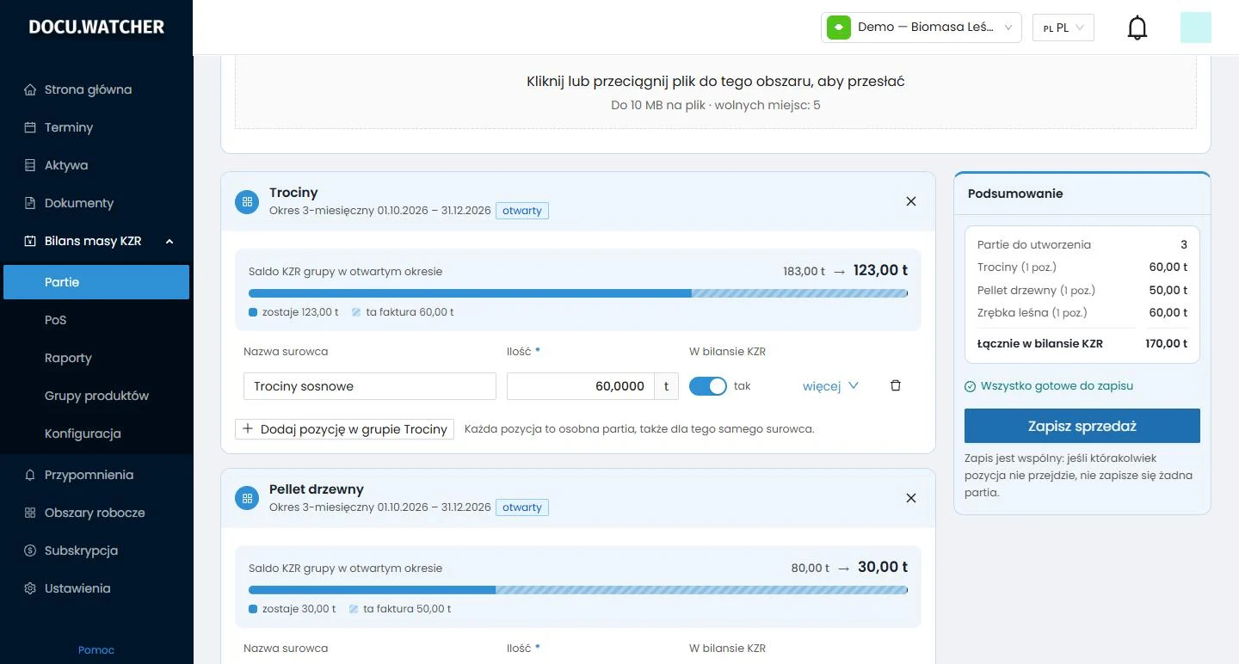Click the user avatar in top bar
The height and width of the screenshot is (664, 1239).
click(1196, 28)
